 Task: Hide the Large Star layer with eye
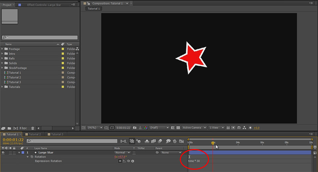click(3, 152)
